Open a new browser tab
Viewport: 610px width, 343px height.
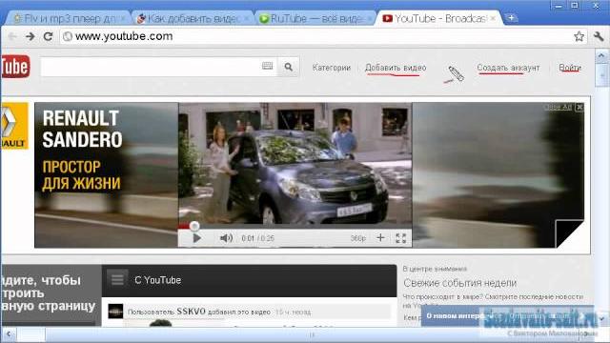pyautogui.click(x=511, y=18)
